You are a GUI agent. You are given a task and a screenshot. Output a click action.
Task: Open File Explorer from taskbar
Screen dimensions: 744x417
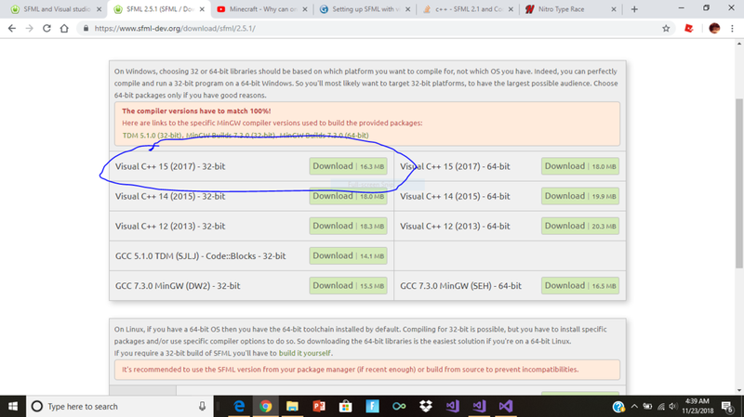pyautogui.click(x=292, y=406)
